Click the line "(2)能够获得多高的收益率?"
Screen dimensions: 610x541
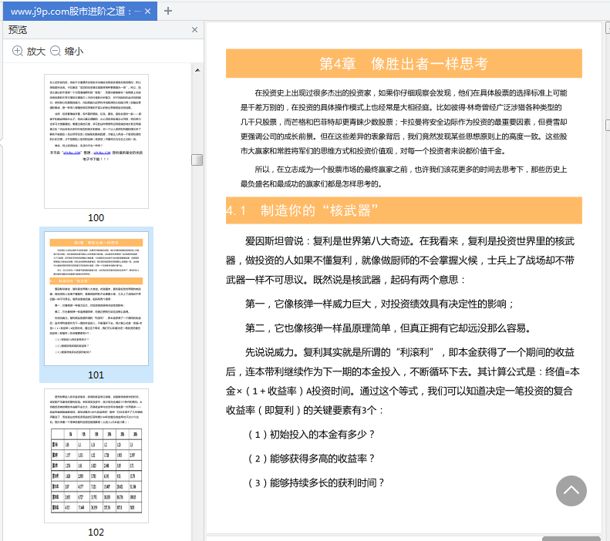[x=312, y=459]
